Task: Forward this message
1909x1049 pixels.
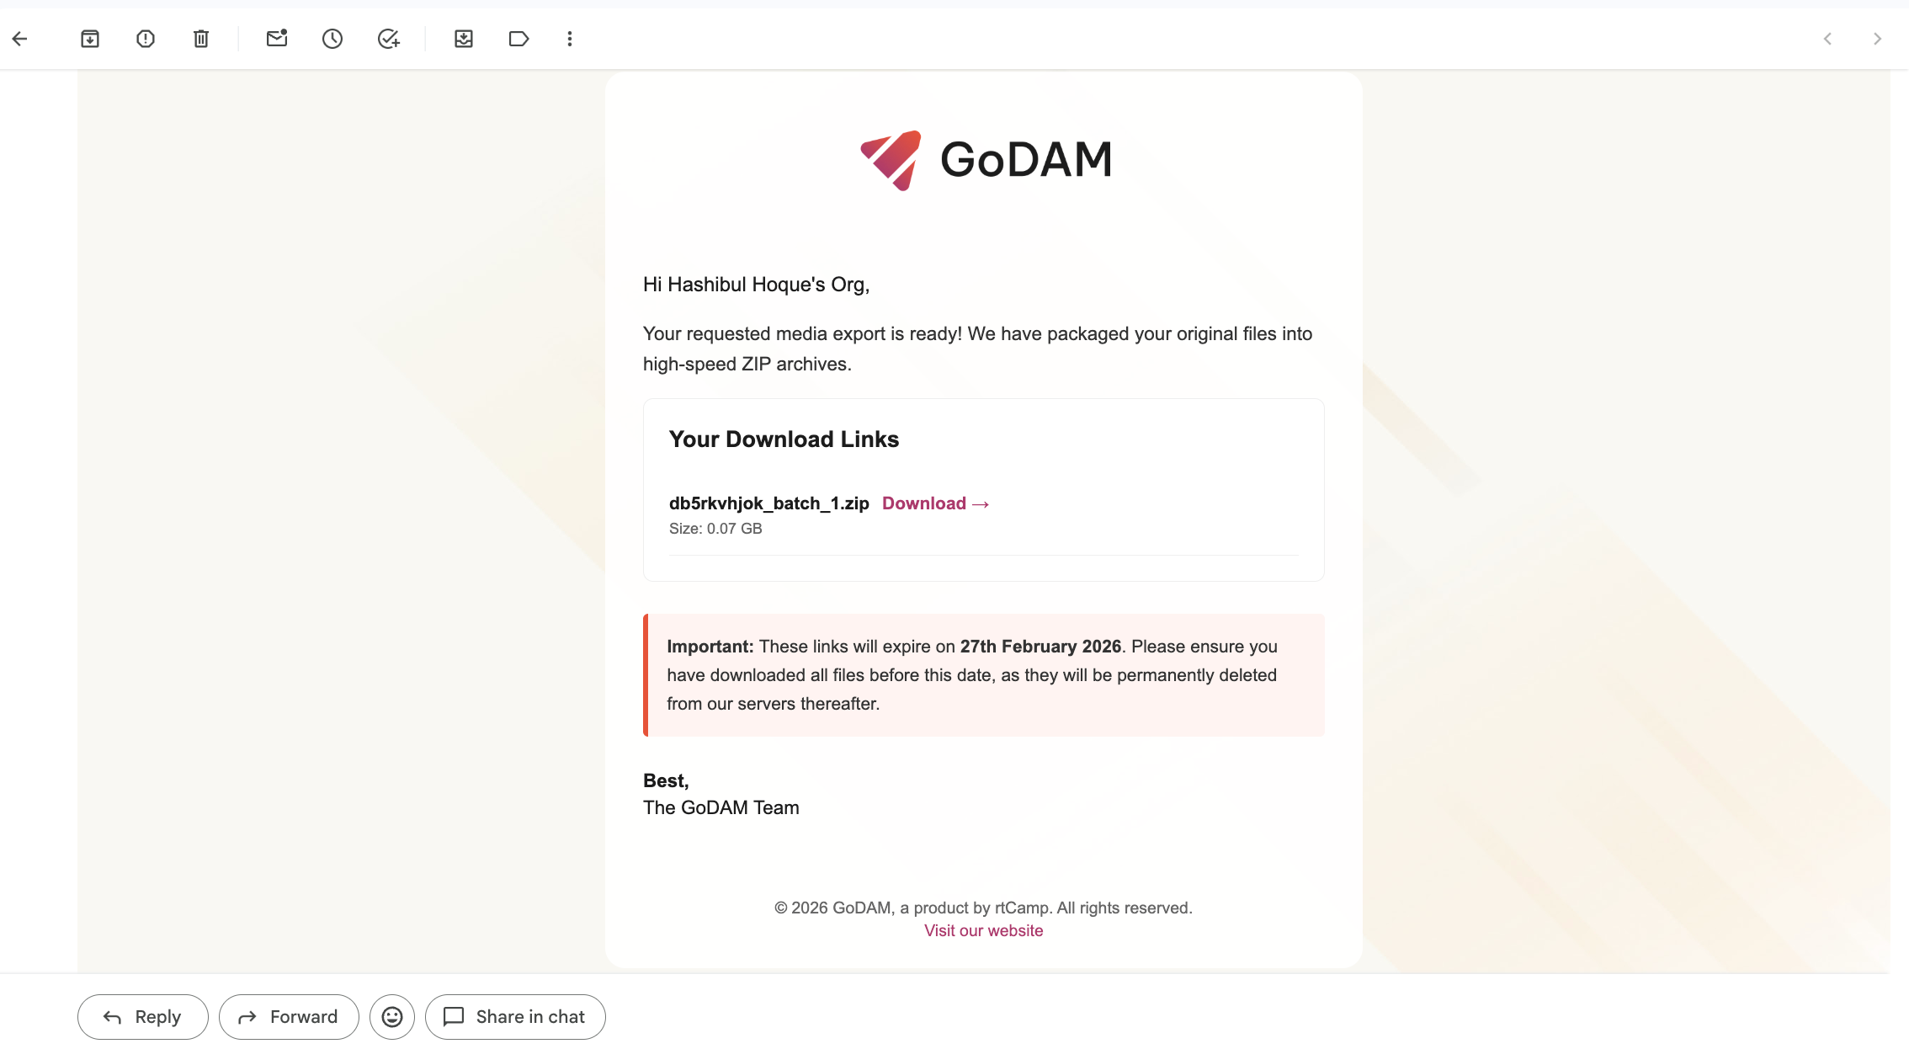Action: pos(288,1016)
